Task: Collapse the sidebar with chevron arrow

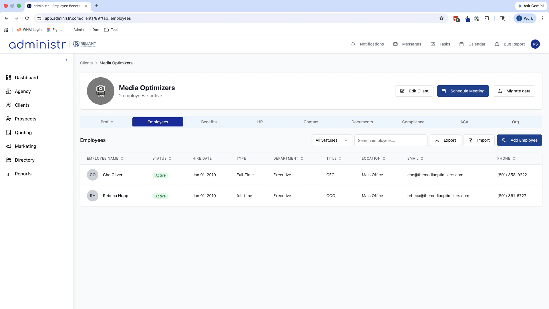Action: click(66, 60)
